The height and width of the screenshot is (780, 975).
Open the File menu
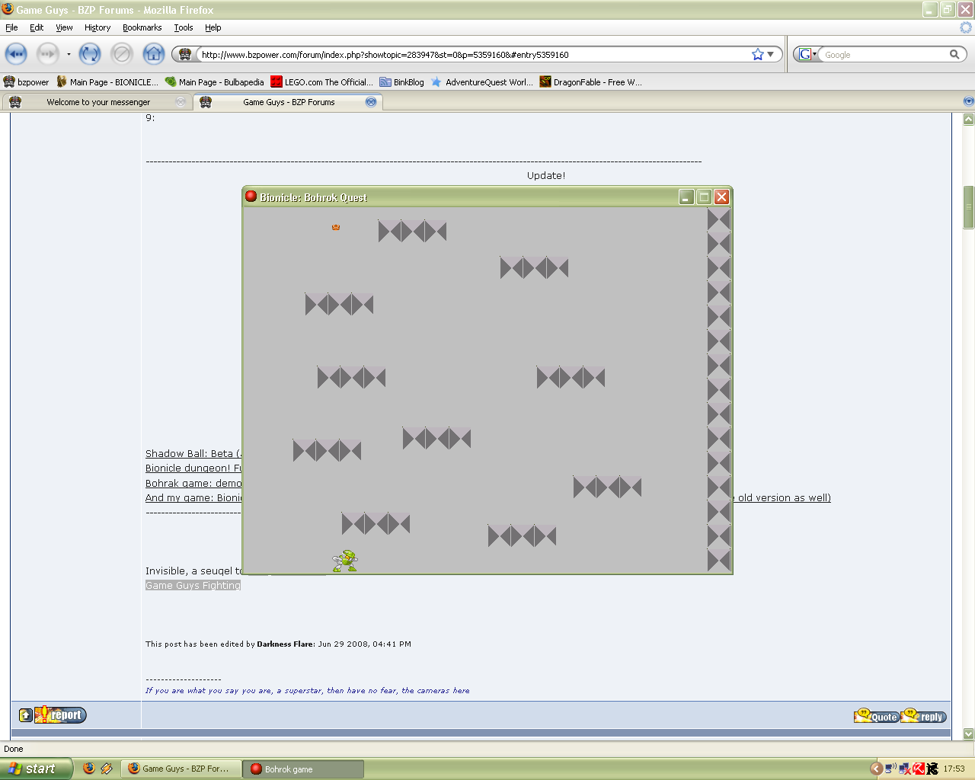[11, 27]
